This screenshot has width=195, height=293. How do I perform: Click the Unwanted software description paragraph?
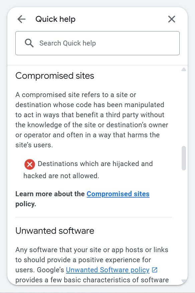92,265
